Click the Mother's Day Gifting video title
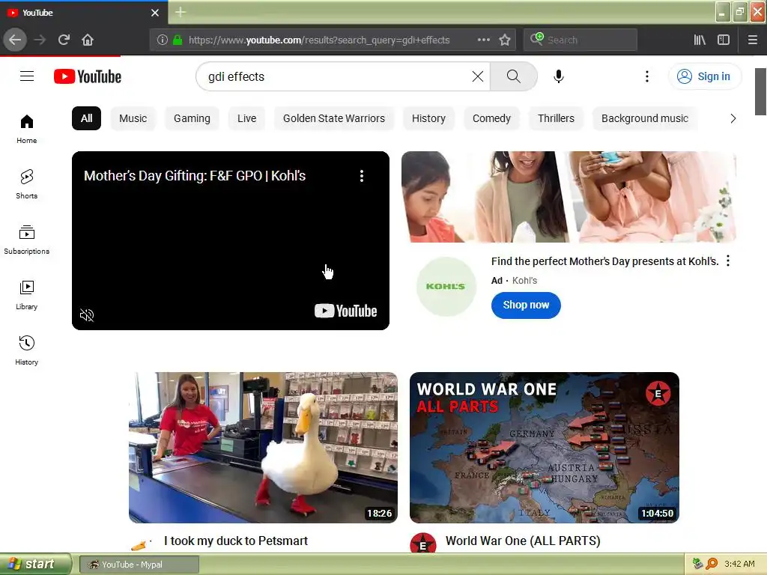Viewport: 767px width, 575px height. click(x=195, y=176)
